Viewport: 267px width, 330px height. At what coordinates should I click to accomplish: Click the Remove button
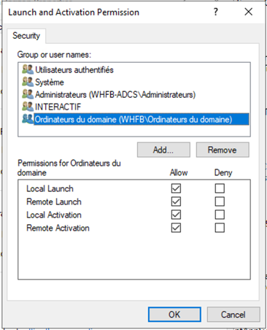click(222, 150)
